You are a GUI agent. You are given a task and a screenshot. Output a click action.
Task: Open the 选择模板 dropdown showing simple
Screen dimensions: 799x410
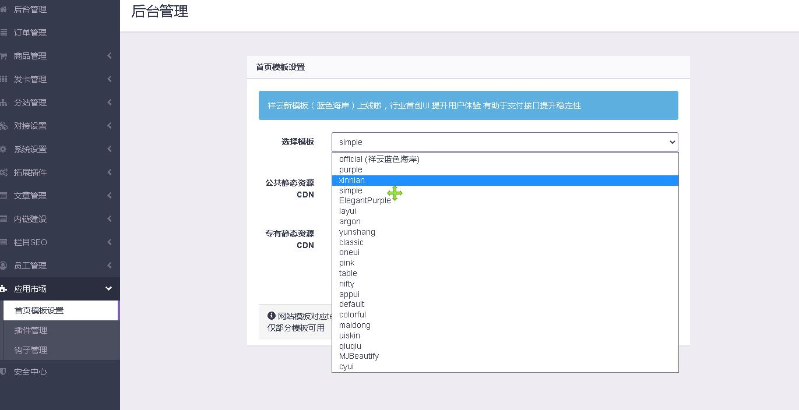tap(504, 142)
